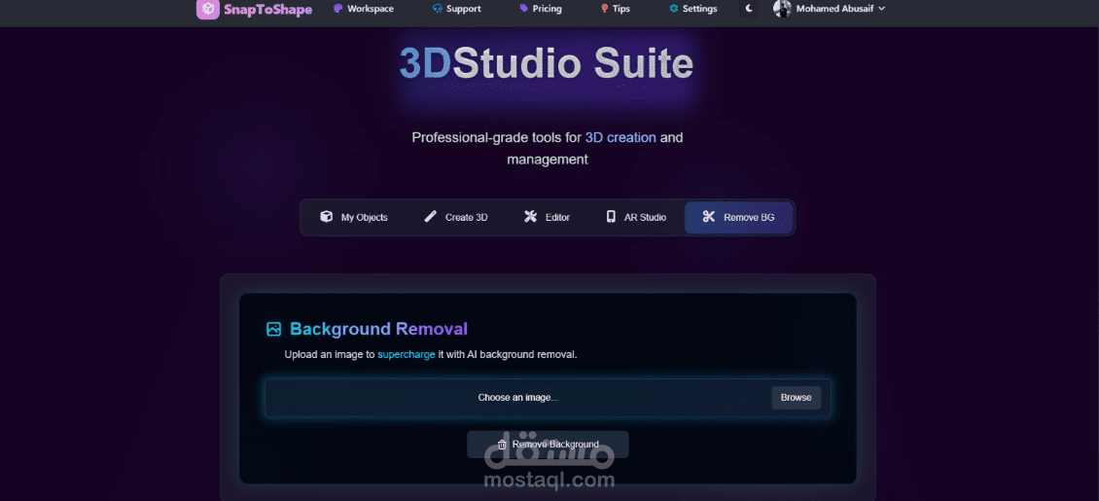Viewport: 1099px width, 501px height.
Task: Click the scissors icon on Remove BG
Action: pyautogui.click(x=709, y=217)
